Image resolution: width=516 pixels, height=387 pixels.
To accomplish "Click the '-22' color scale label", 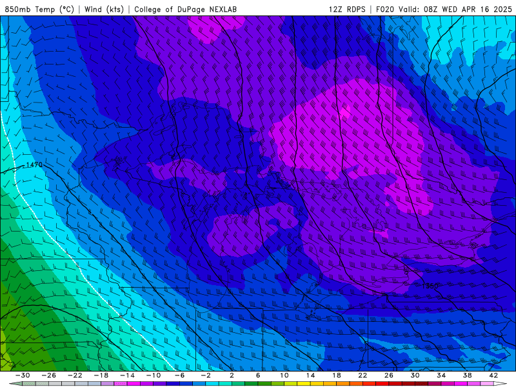I will 75,375.
